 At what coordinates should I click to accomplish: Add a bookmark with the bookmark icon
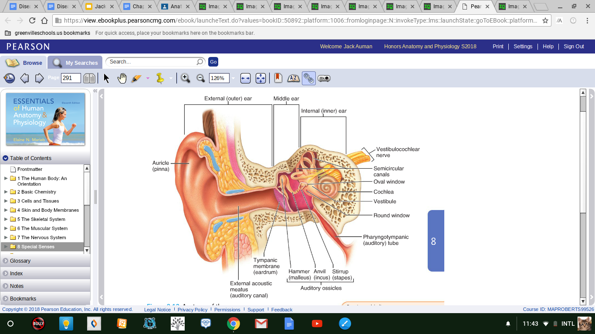[278, 78]
